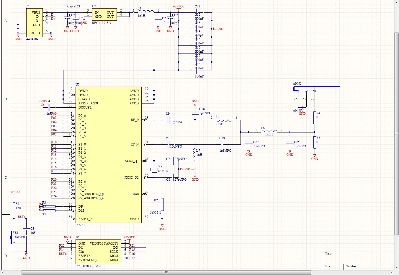The image size is (399, 275).
Task: Click the vertical scrollbar up arrow
Action: pyautogui.click(x=396, y=2)
